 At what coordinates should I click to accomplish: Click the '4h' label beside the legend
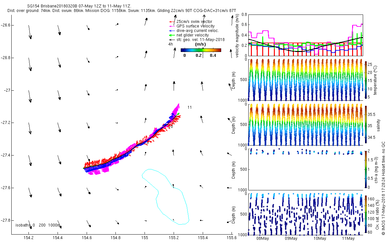pos(170,44)
